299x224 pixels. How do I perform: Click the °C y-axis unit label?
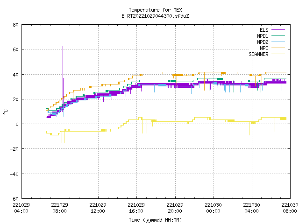[5, 112]
